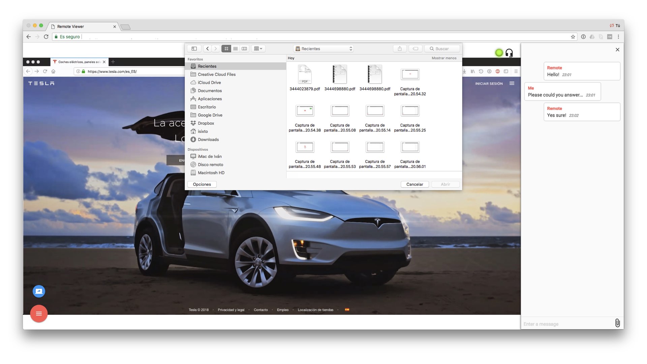Select Downloads in the Favoritos sidebar
The width and height of the screenshot is (647, 364).
click(x=208, y=140)
